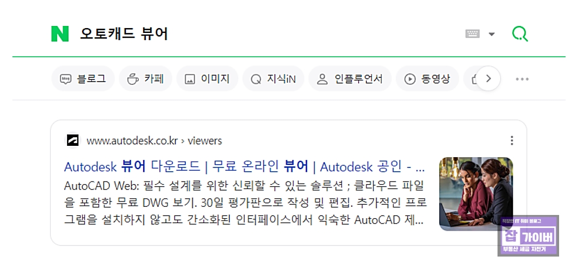
Task: Open the Autodesk 뷰어 다운로드 result title
Action: (244, 167)
